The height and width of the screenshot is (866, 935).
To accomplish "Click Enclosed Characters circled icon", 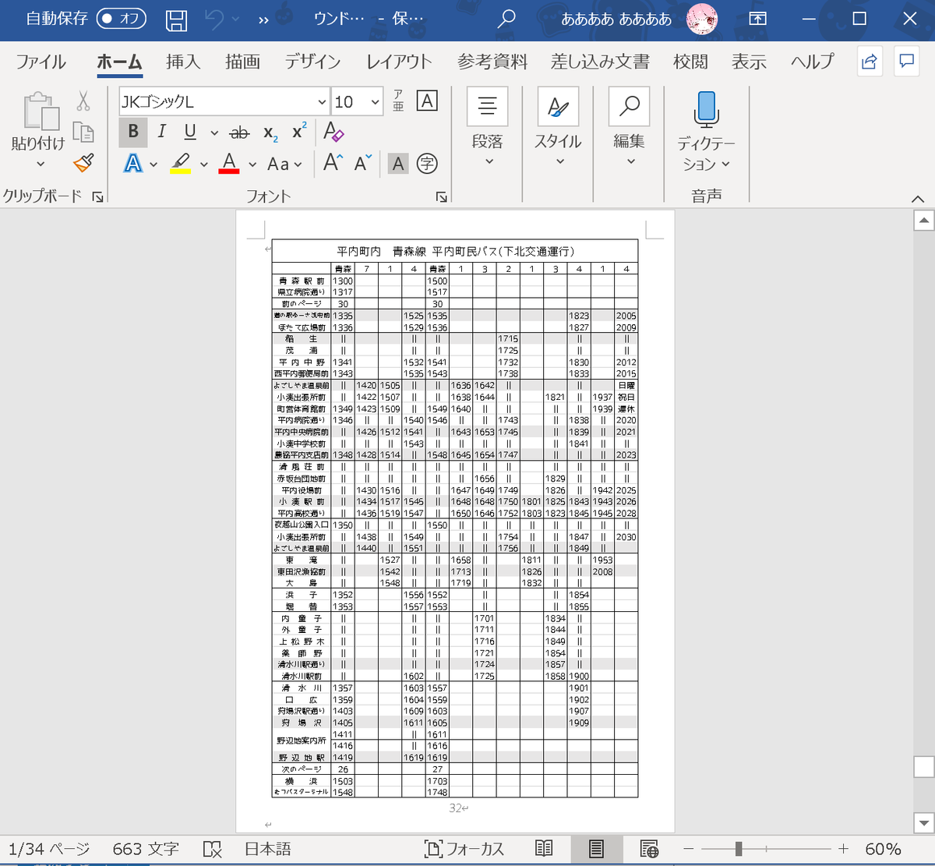I will coord(427,164).
